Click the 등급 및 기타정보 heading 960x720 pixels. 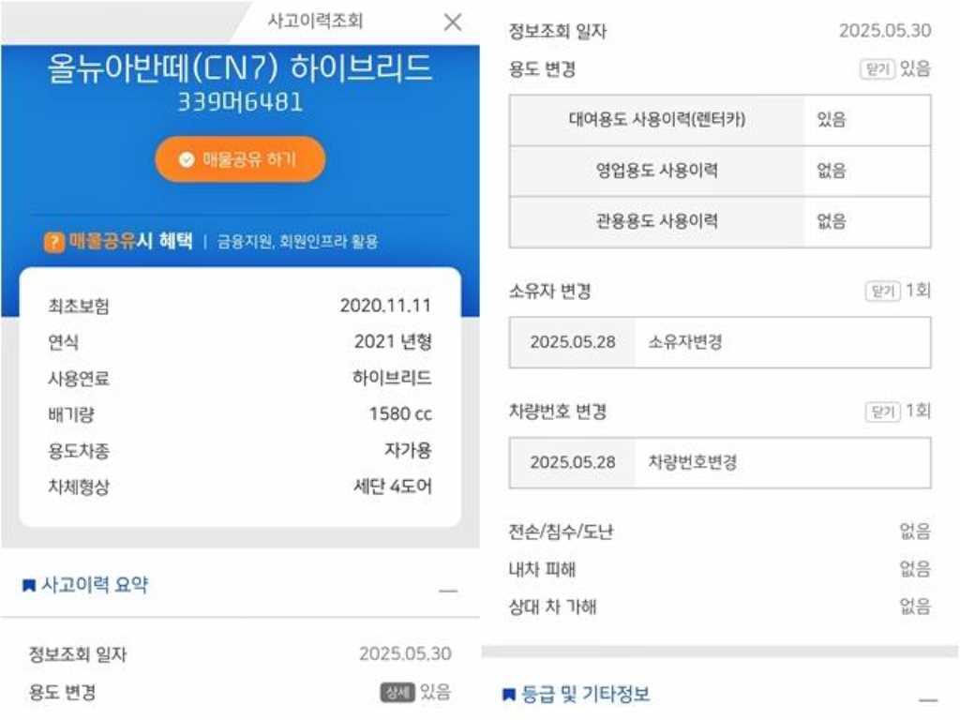585,695
